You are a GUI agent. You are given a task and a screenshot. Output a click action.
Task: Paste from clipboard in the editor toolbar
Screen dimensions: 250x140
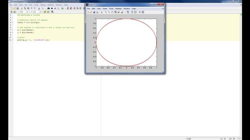tap(28, 8)
